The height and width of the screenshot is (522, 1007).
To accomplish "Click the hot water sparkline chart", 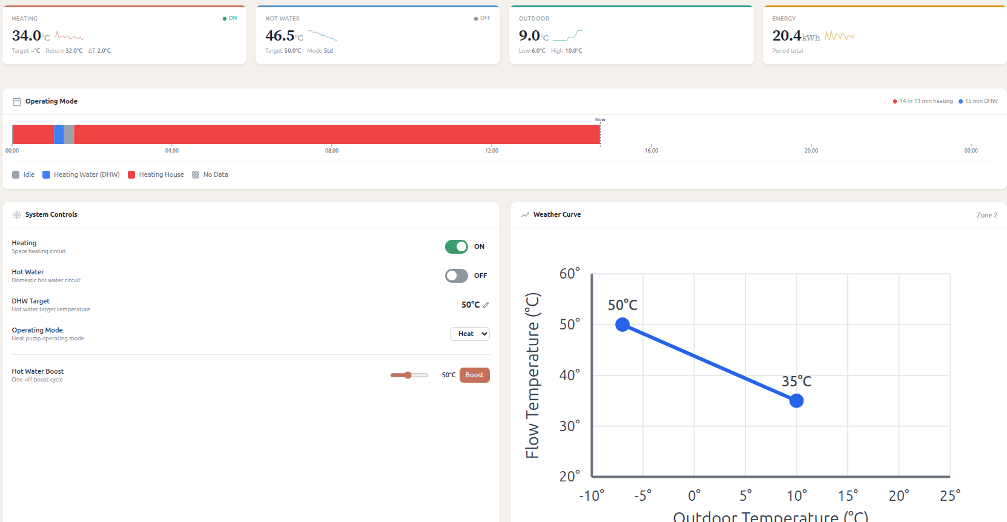I will [x=322, y=36].
